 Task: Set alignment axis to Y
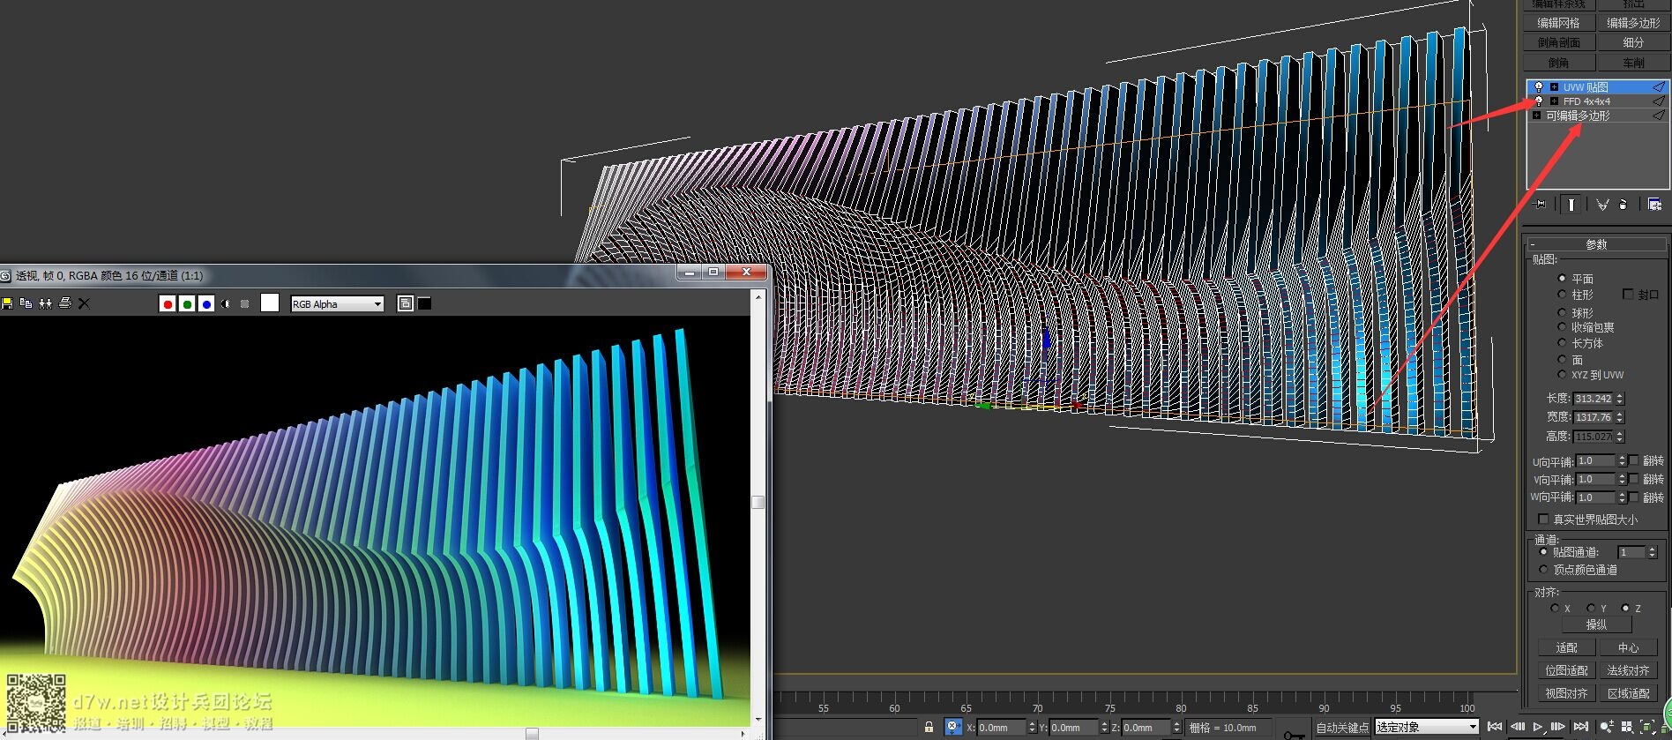1590,608
